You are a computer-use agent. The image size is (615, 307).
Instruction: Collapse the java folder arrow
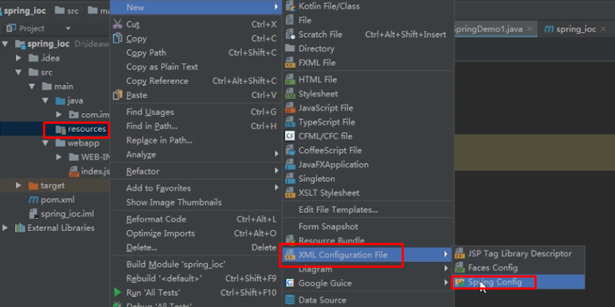point(45,100)
